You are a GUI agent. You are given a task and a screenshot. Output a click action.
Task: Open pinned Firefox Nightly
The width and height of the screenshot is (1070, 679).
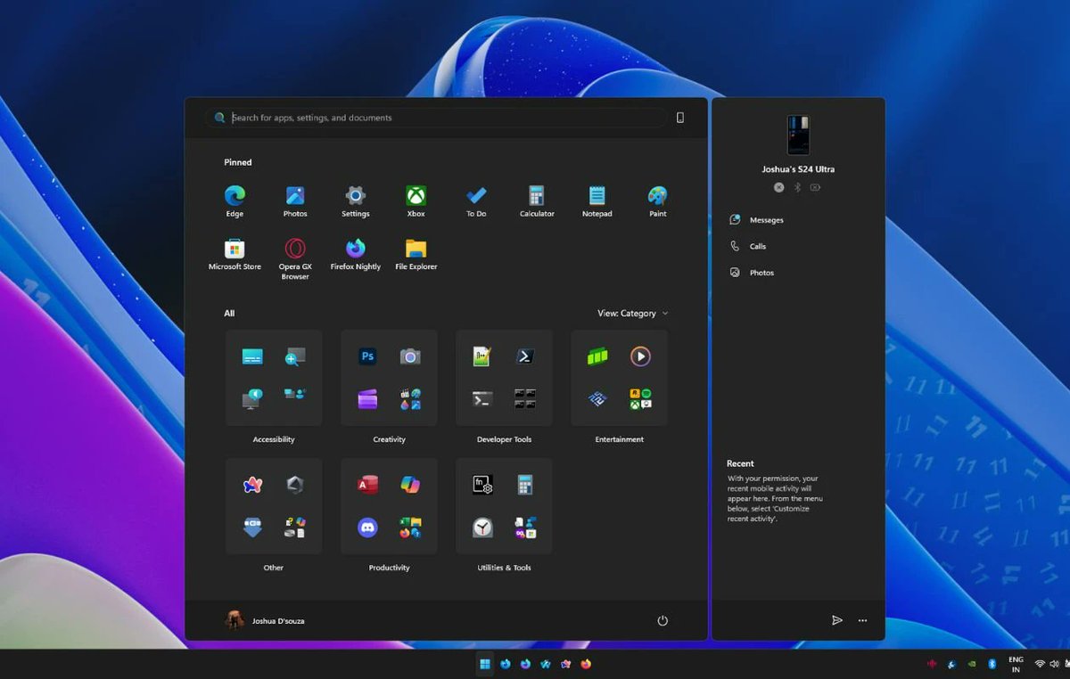point(356,255)
